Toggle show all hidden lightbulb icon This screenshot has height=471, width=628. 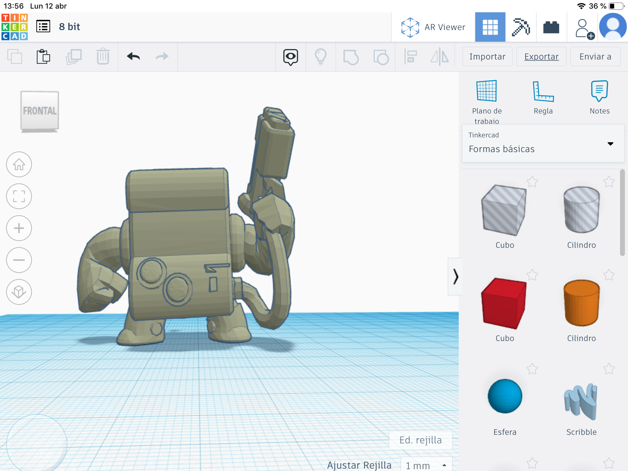tap(320, 57)
